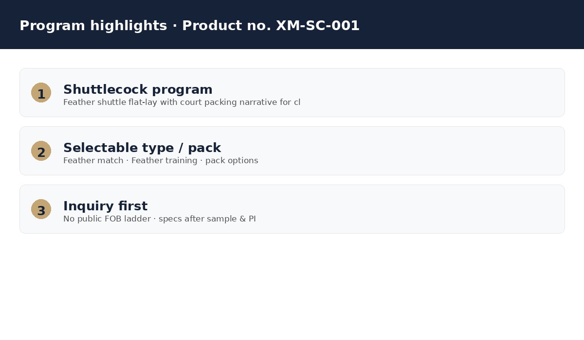584x340 pixels.
Task: Click the number 2 badge icon
Action: click(x=41, y=151)
